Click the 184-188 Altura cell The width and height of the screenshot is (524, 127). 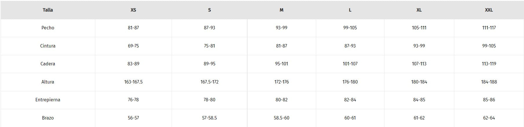tap(489, 82)
